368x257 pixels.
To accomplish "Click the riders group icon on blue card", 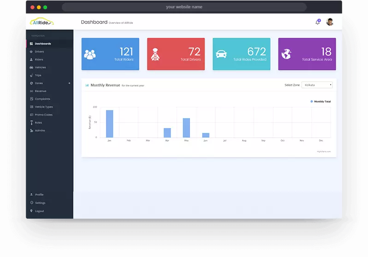I will click(x=90, y=54).
